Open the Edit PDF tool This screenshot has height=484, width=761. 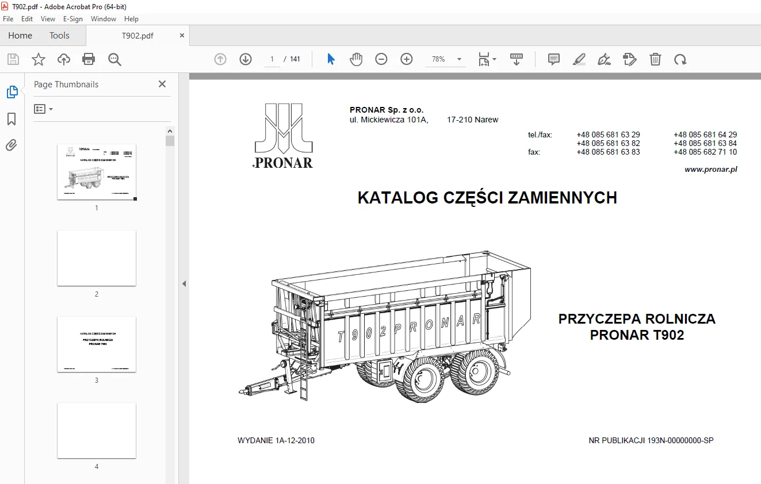pyautogui.click(x=630, y=59)
